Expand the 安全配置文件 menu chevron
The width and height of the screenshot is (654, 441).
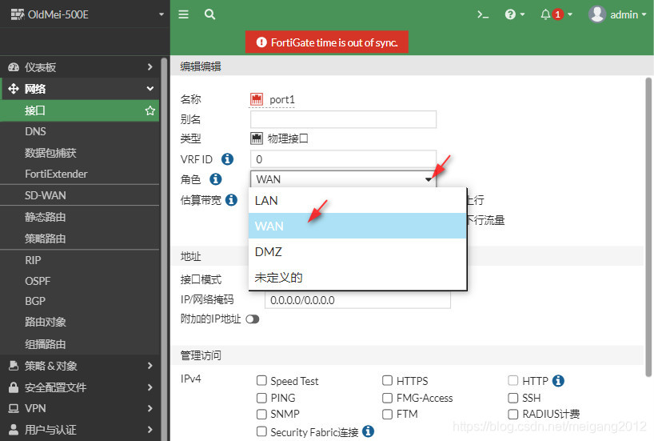pyautogui.click(x=150, y=387)
